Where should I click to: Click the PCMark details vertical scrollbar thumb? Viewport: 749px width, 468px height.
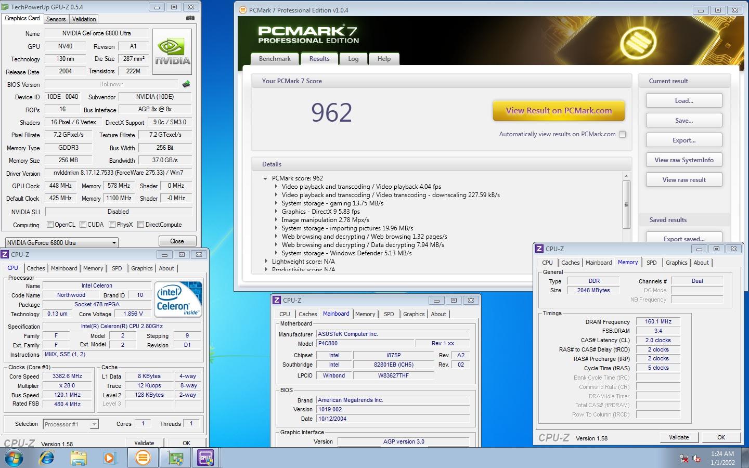click(x=626, y=204)
